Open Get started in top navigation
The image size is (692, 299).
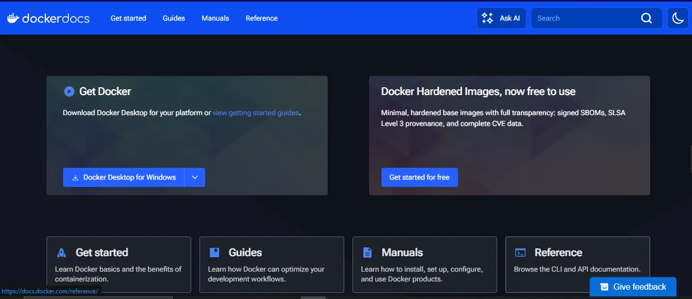tap(128, 18)
